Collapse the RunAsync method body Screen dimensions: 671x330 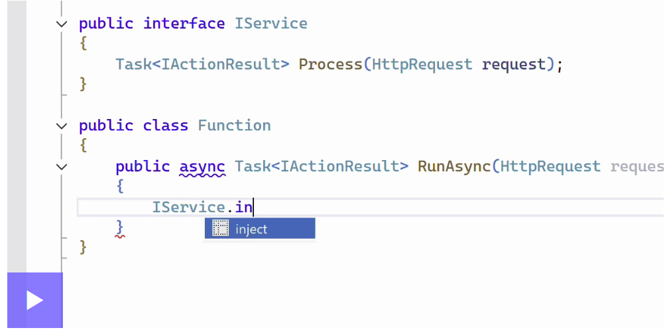pos(62,167)
